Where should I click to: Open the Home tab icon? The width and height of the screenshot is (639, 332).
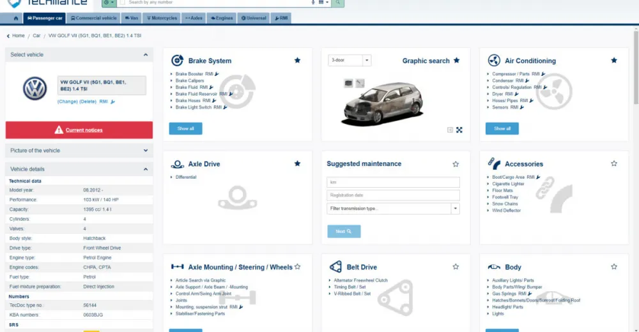16,18
